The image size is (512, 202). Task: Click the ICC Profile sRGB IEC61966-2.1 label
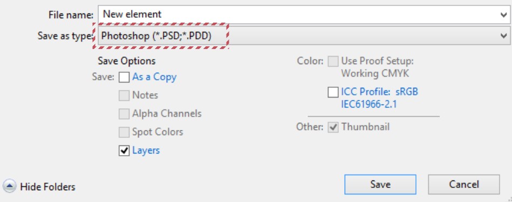click(379, 98)
